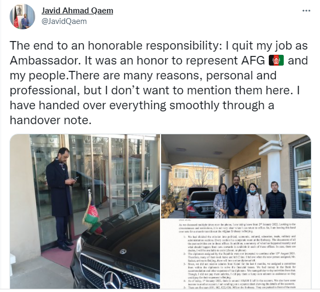This screenshot has height=292, width=320.
Task: Open Javid Ahmad Qaem's profile avatar
Action: coord(22,17)
